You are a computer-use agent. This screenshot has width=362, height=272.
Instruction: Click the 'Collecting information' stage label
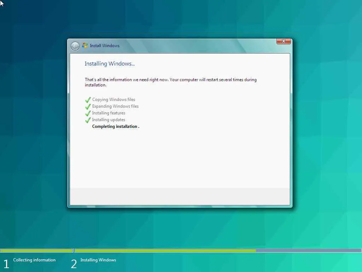[x=34, y=260]
